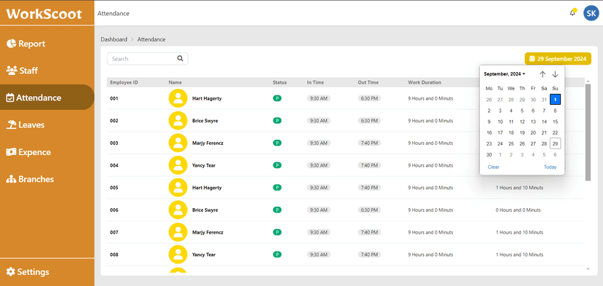Open the notifications bell
Screen dimensions: 603x286
[x=573, y=12]
